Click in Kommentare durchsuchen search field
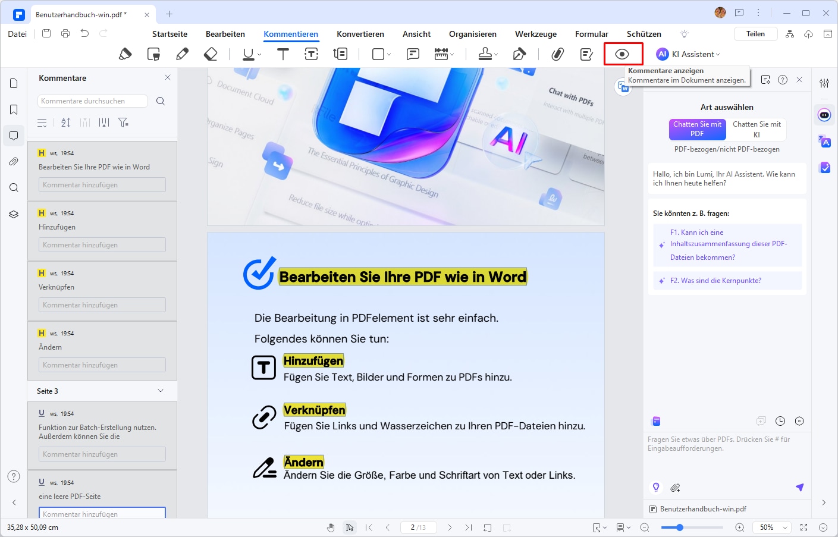Viewport: 838px width, 537px height. [x=93, y=101]
